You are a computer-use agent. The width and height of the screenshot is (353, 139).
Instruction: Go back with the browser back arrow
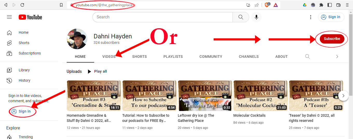(x=6, y=5)
